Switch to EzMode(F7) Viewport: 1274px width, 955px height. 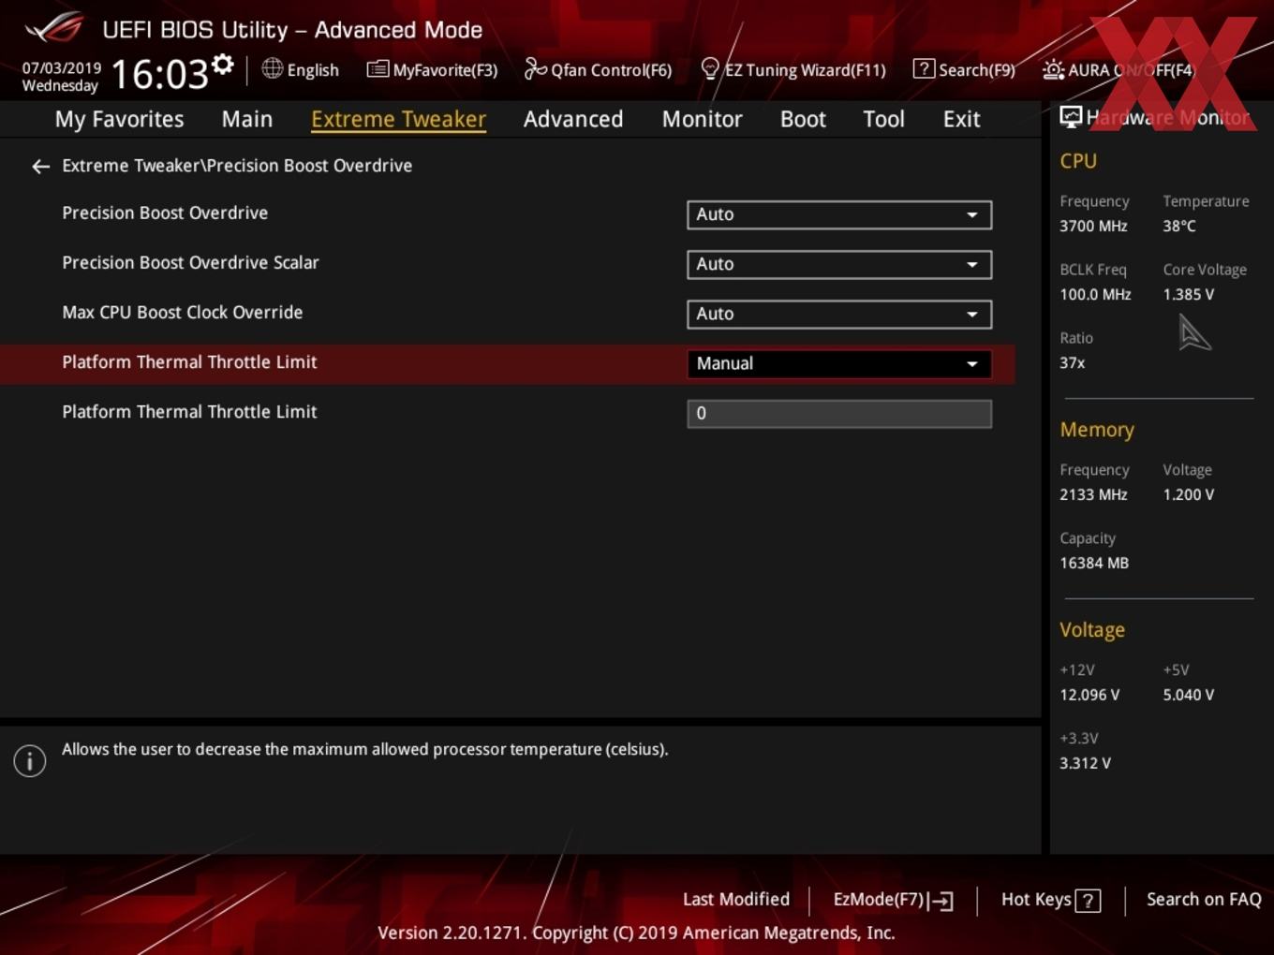(x=893, y=900)
